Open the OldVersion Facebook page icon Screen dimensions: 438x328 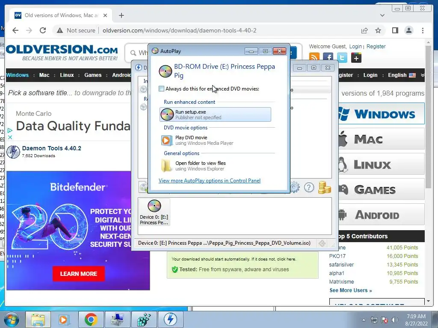pyautogui.click(x=328, y=58)
